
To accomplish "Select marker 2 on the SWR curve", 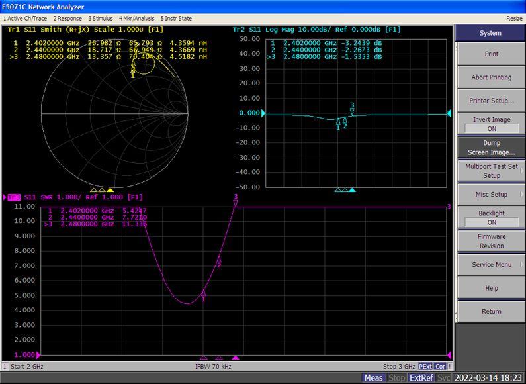I will pos(219,262).
